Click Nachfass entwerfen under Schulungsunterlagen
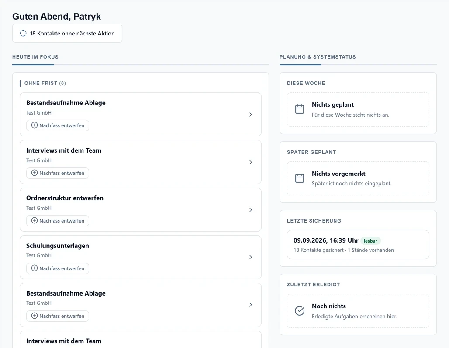This screenshot has width=449, height=348. pos(58,268)
